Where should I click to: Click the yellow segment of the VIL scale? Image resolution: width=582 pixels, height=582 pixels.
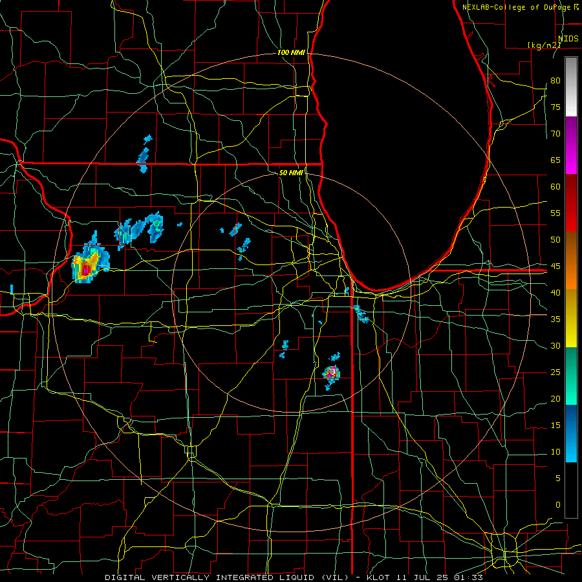coord(571,318)
